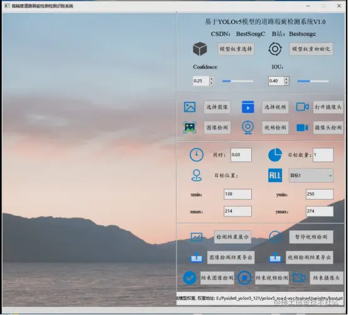348x315 pixels.
Task: Decrease Confidence with spinbox down arrow
Action: pyautogui.click(x=212, y=83)
